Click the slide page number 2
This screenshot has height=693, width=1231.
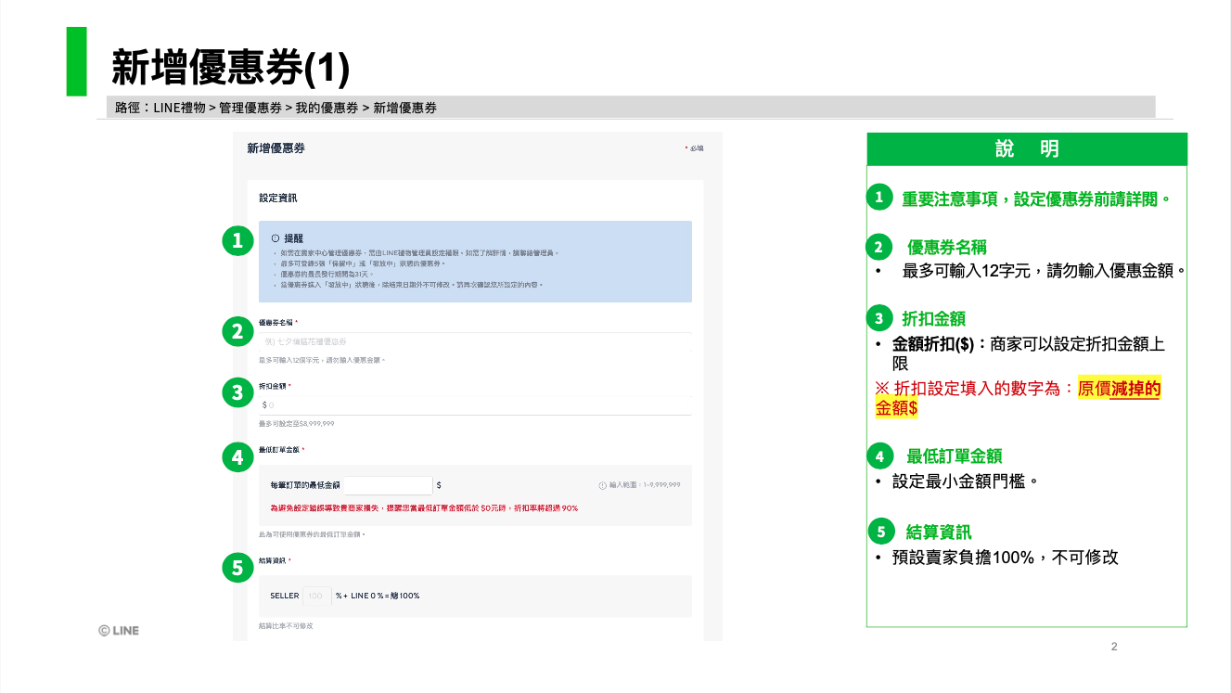coord(1114,647)
